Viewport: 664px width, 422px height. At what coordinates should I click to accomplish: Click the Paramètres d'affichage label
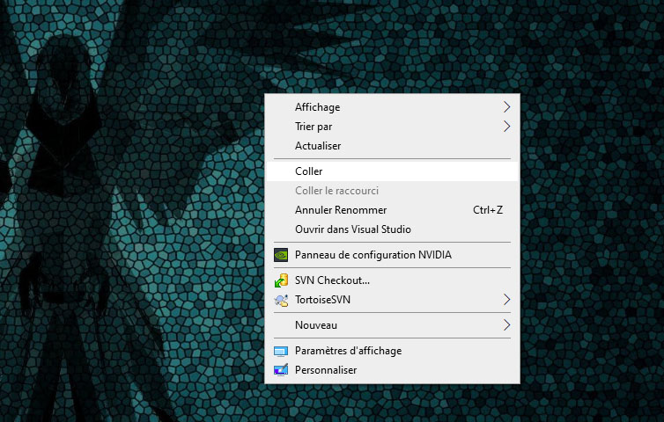[348, 352]
